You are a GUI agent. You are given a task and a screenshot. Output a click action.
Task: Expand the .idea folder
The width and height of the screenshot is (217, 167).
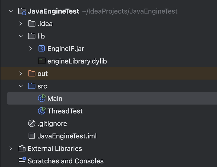[21, 23]
